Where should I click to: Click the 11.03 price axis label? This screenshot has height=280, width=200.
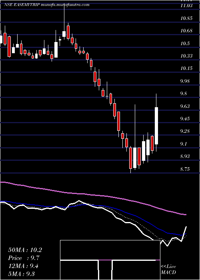click(x=186, y=6)
